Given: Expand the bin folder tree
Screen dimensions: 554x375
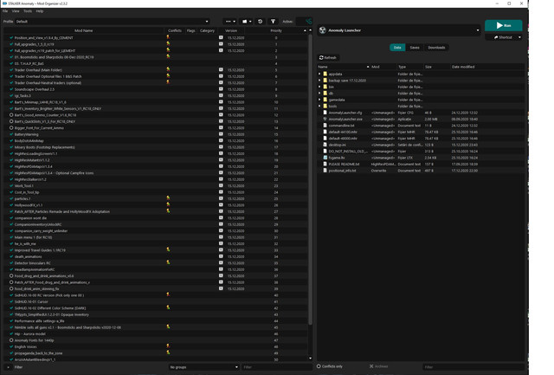Looking at the screenshot, I should click(x=319, y=87).
